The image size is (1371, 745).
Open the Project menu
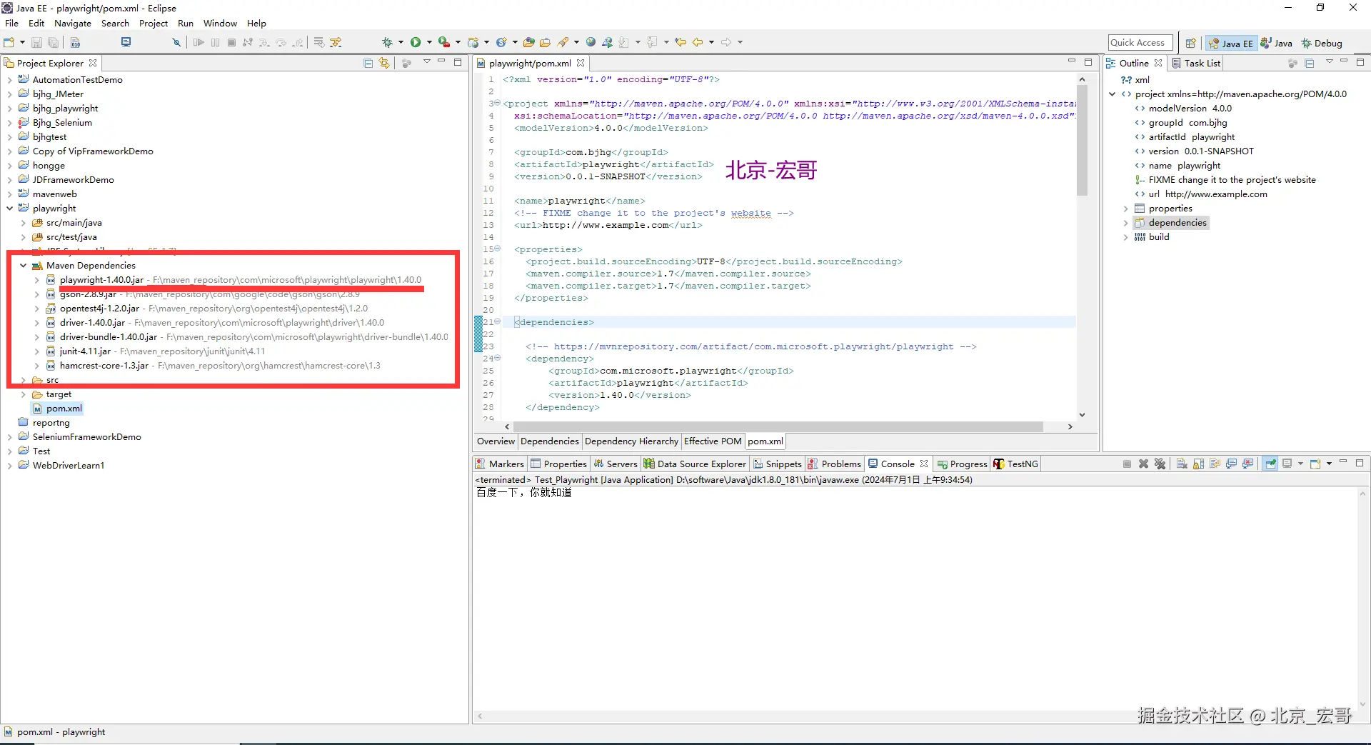coord(154,24)
